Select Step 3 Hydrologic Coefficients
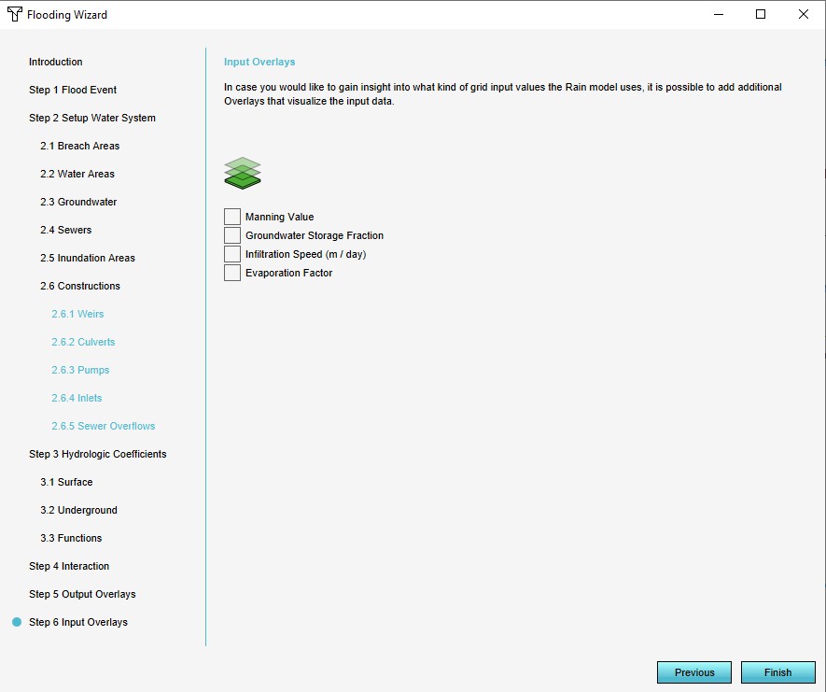Image resolution: width=826 pixels, height=692 pixels. pyautogui.click(x=98, y=454)
